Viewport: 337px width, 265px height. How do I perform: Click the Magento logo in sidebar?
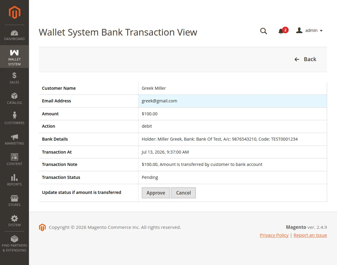[14, 12]
